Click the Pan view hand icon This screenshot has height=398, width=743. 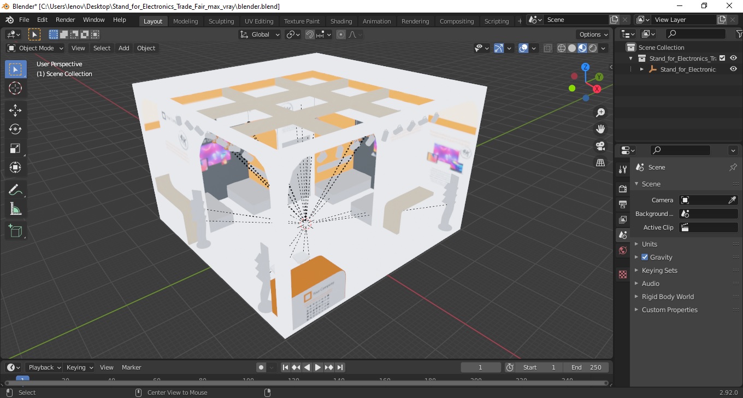coord(600,129)
